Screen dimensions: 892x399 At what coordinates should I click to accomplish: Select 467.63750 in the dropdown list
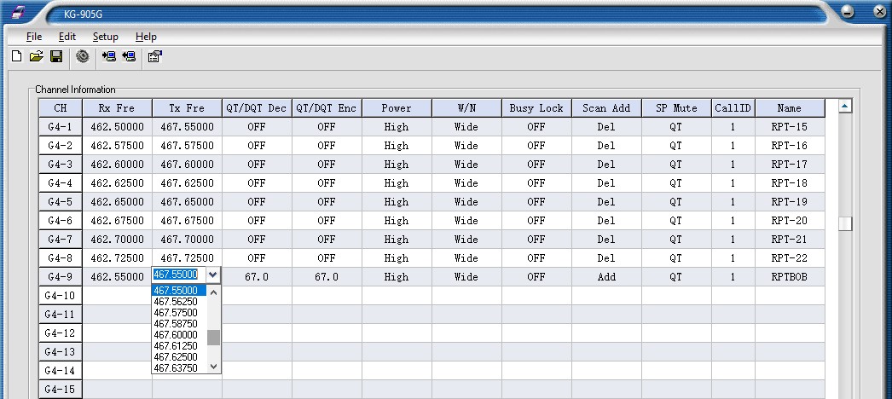pos(179,367)
